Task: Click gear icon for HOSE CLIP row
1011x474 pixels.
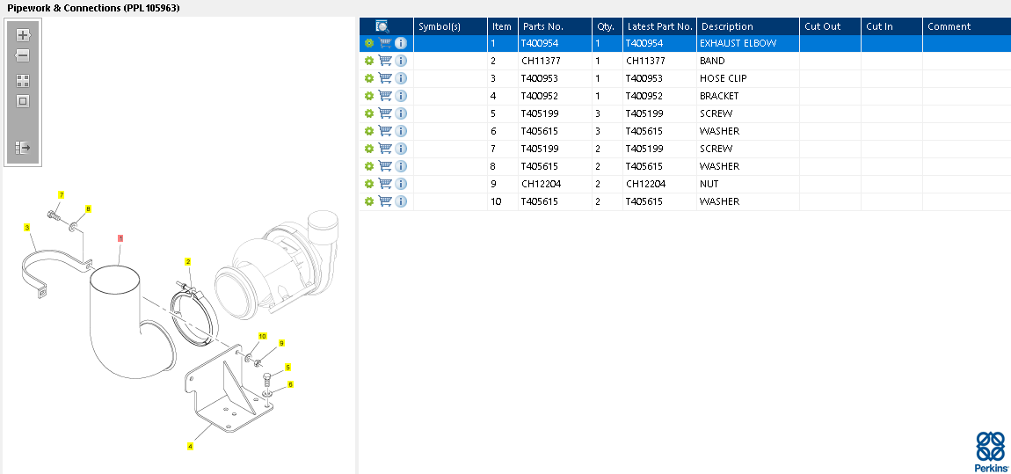Action: 369,78
